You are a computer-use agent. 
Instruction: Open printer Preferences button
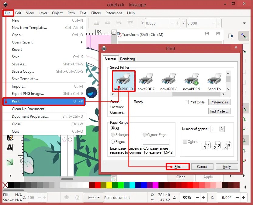(219, 102)
